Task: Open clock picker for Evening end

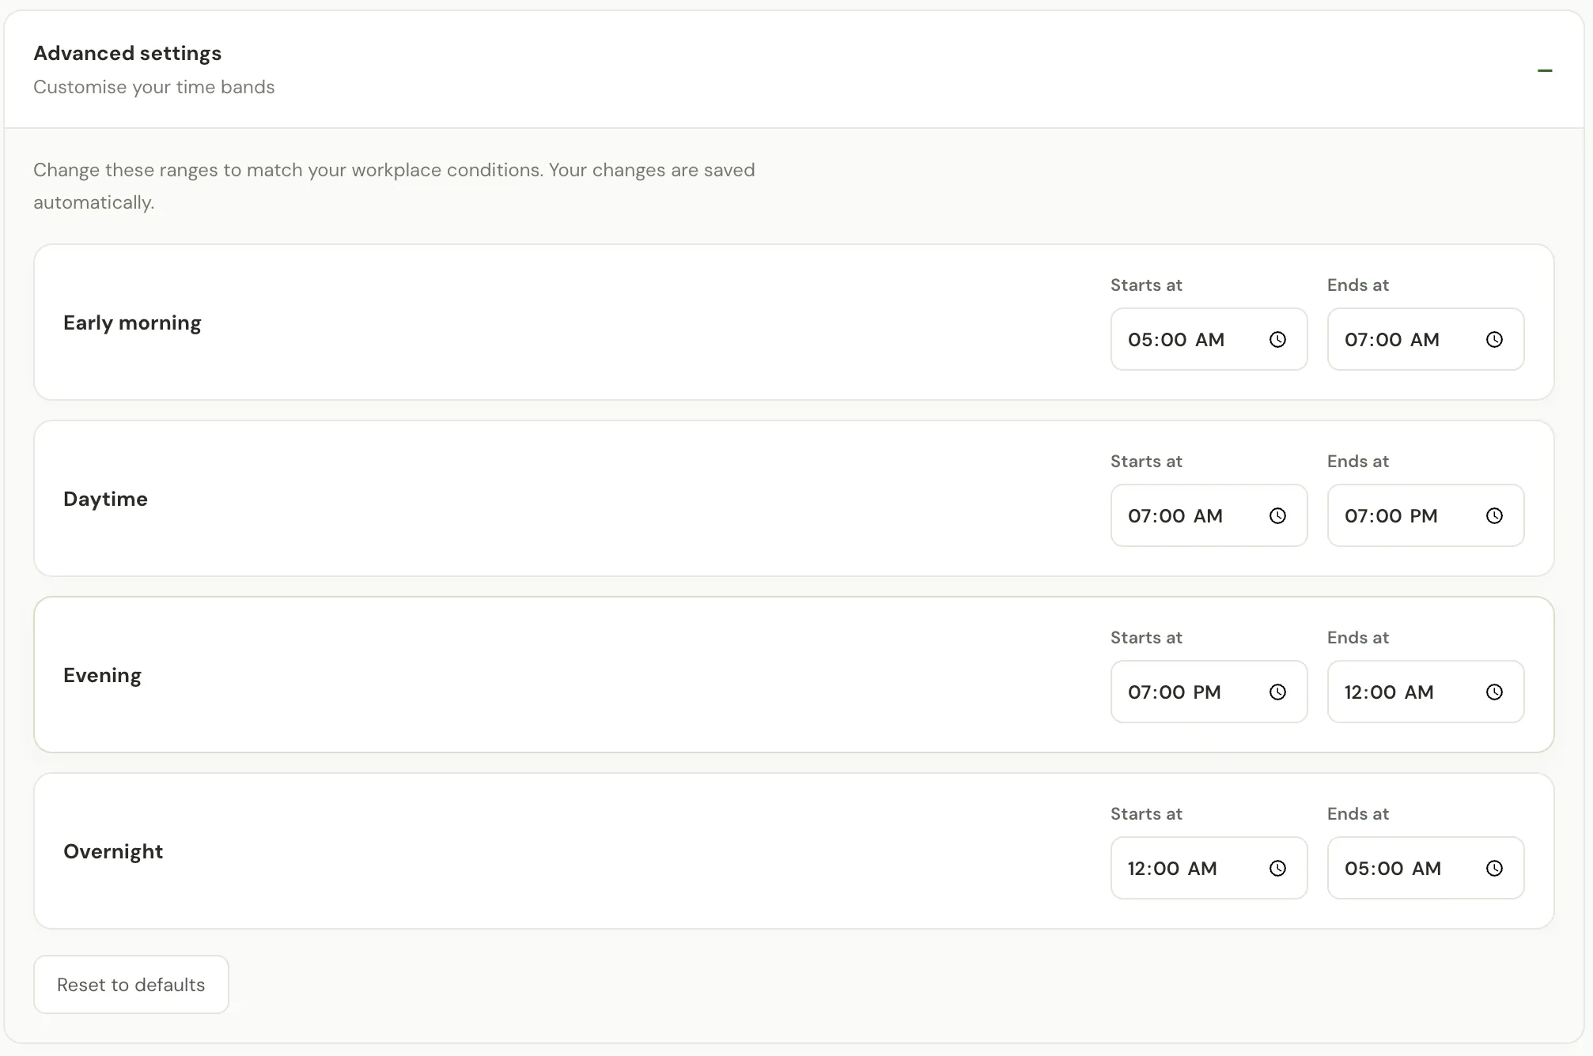Action: click(x=1494, y=692)
